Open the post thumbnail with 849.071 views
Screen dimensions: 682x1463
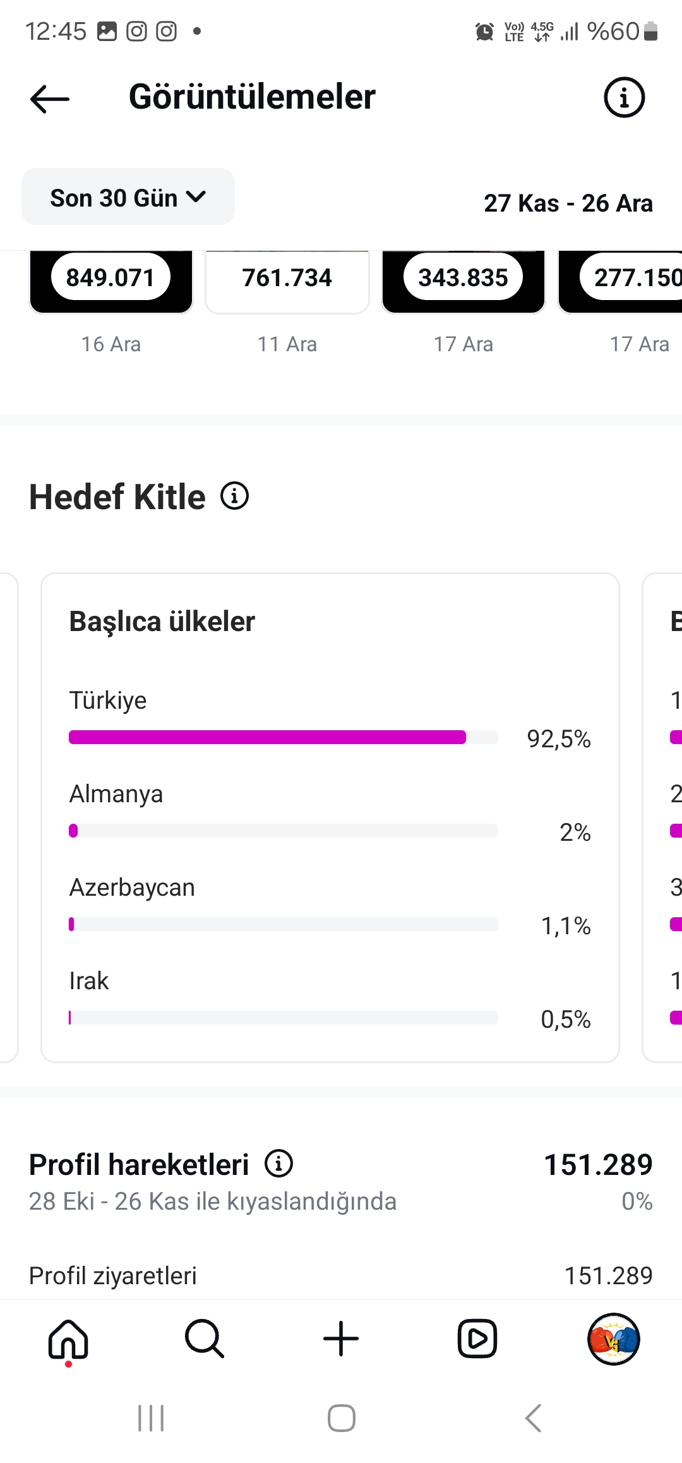point(111,282)
